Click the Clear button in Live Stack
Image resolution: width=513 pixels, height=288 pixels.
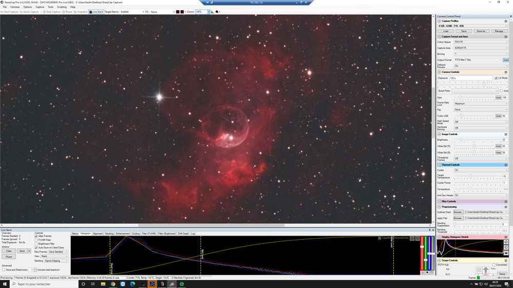[x=9, y=251]
